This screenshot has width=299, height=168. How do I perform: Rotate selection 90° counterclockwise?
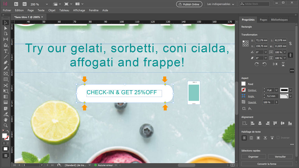point(264,64)
